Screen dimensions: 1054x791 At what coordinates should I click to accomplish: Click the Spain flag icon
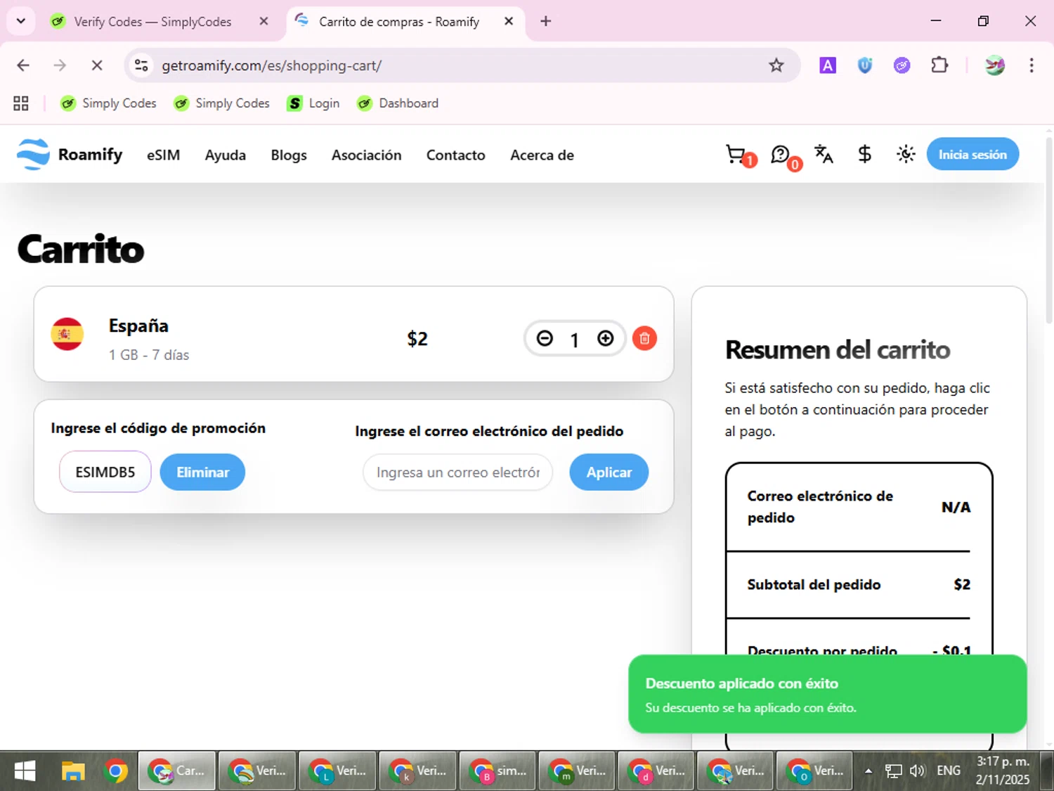[67, 334]
